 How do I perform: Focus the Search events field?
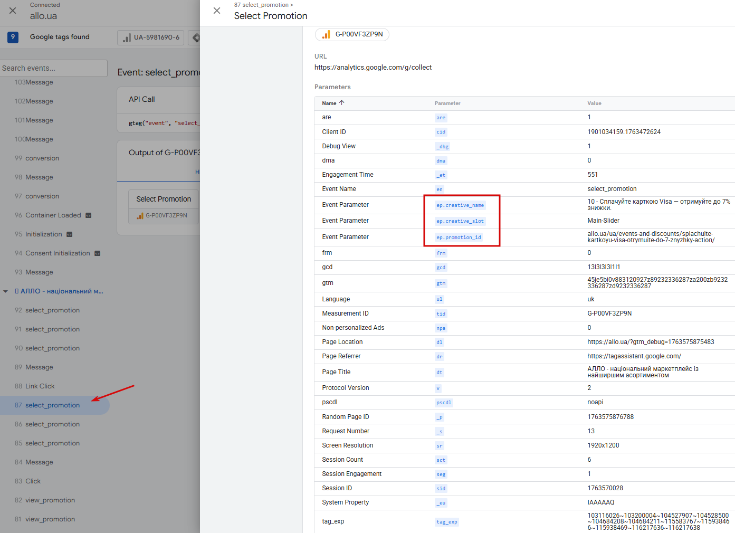(x=54, y=68)
